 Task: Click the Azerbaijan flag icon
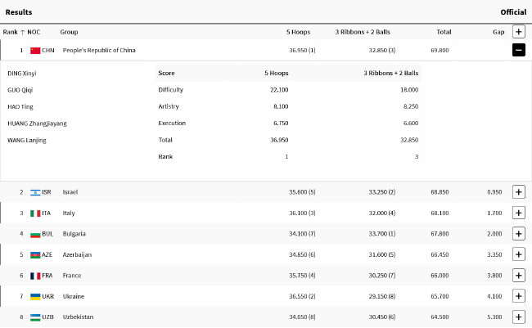[x=35, y=254]
